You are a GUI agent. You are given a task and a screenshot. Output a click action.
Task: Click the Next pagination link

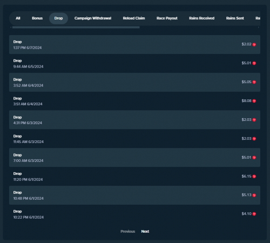click(x=145, y=232)
